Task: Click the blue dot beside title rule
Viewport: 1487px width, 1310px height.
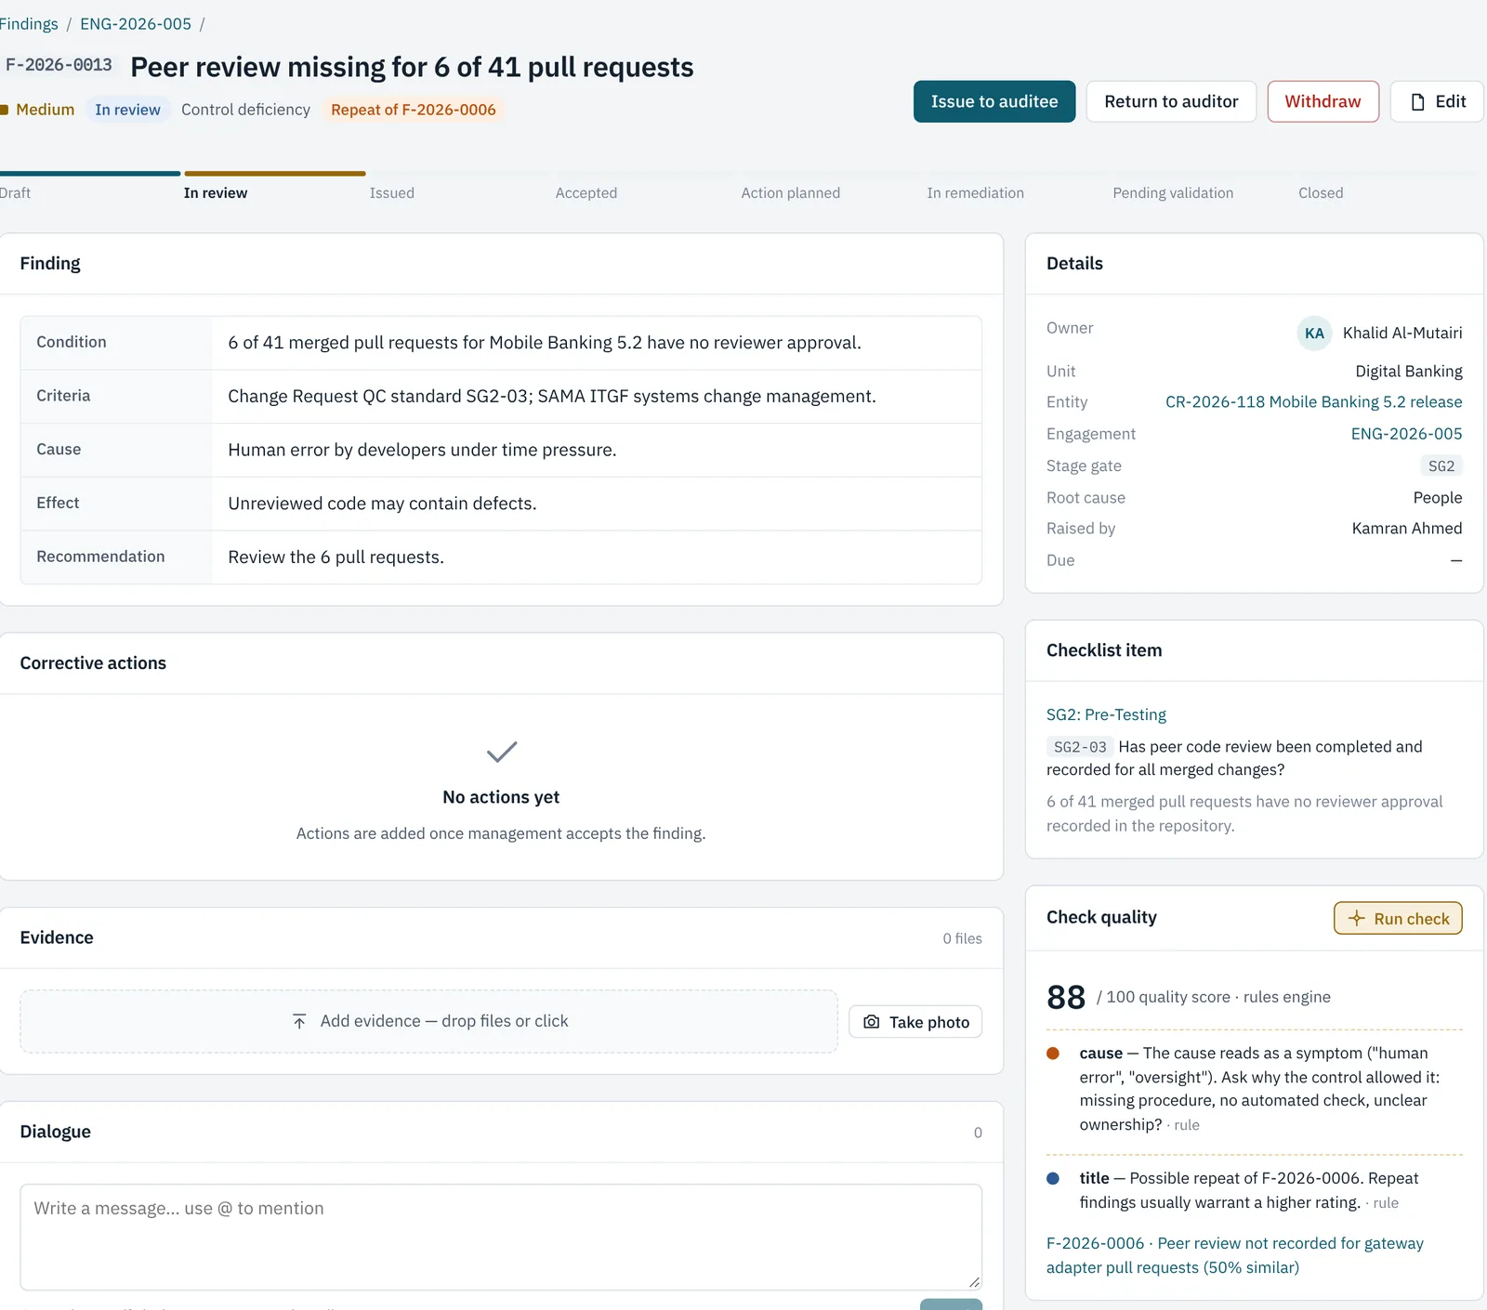Action: (1053, 1178)
